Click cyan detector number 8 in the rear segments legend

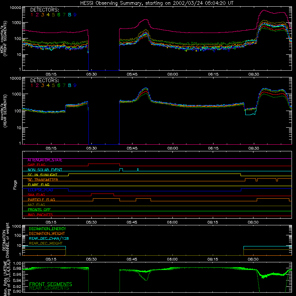pos(70,85)
